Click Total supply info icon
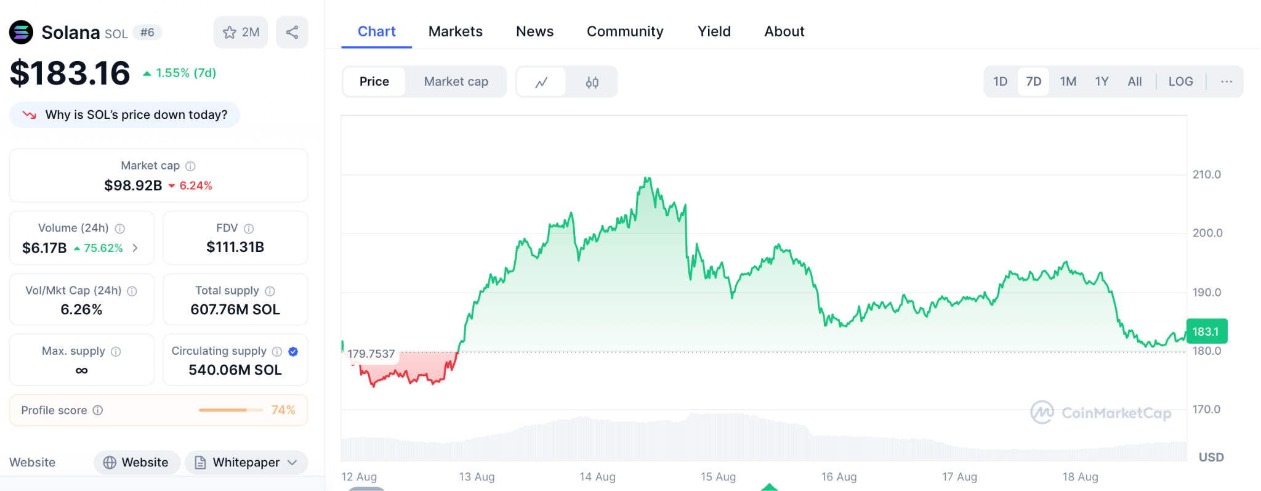 270,291
